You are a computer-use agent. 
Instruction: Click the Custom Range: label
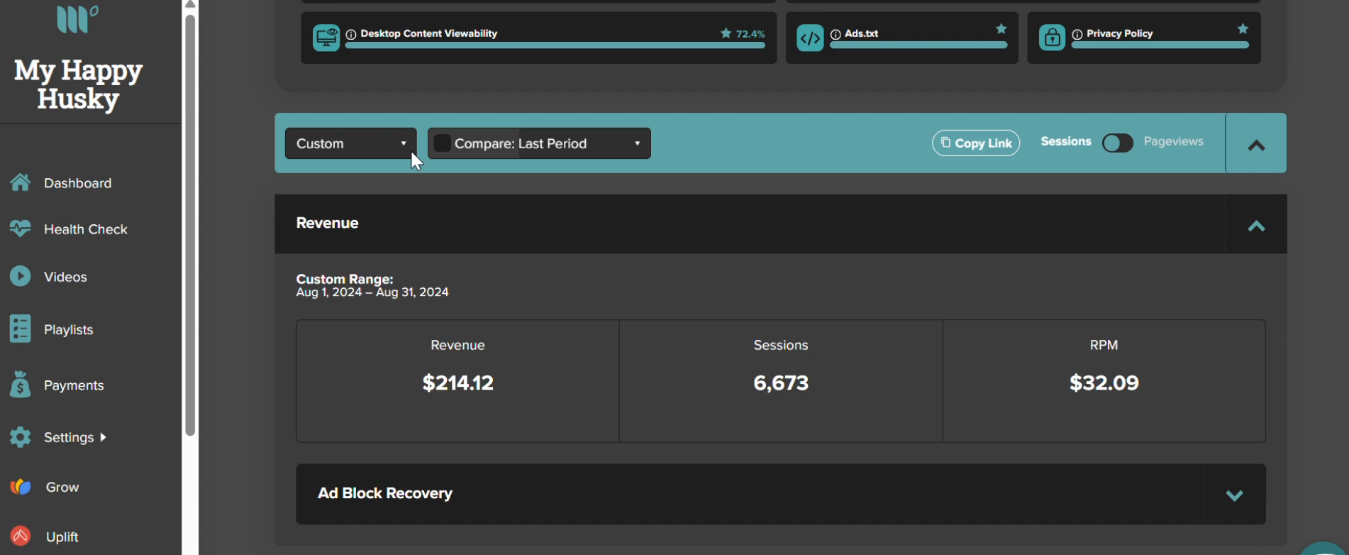pyautogui.click(x=344, y=279)
